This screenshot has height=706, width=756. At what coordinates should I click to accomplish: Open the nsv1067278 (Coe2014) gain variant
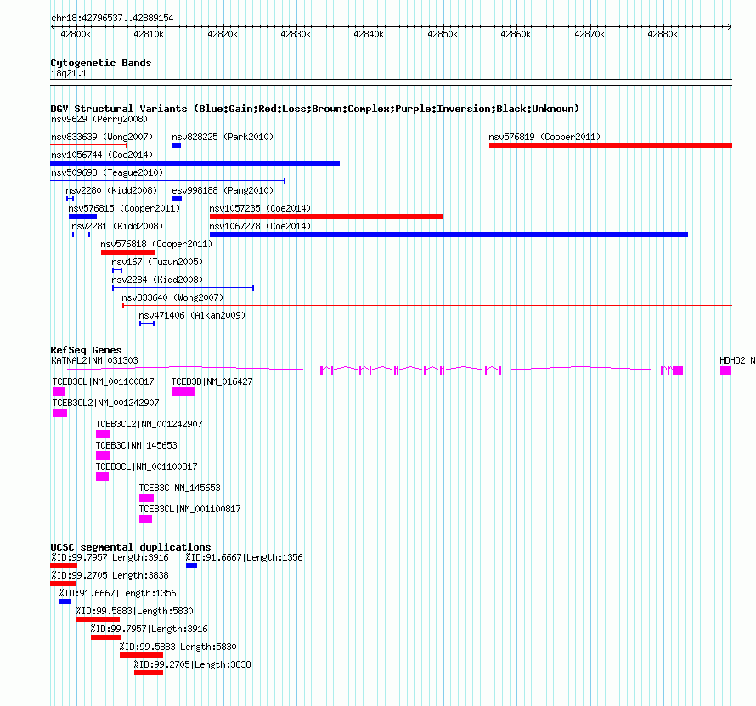[x=449, y=234]
